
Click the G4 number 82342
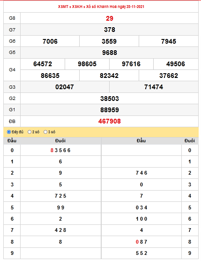[109, 76]
